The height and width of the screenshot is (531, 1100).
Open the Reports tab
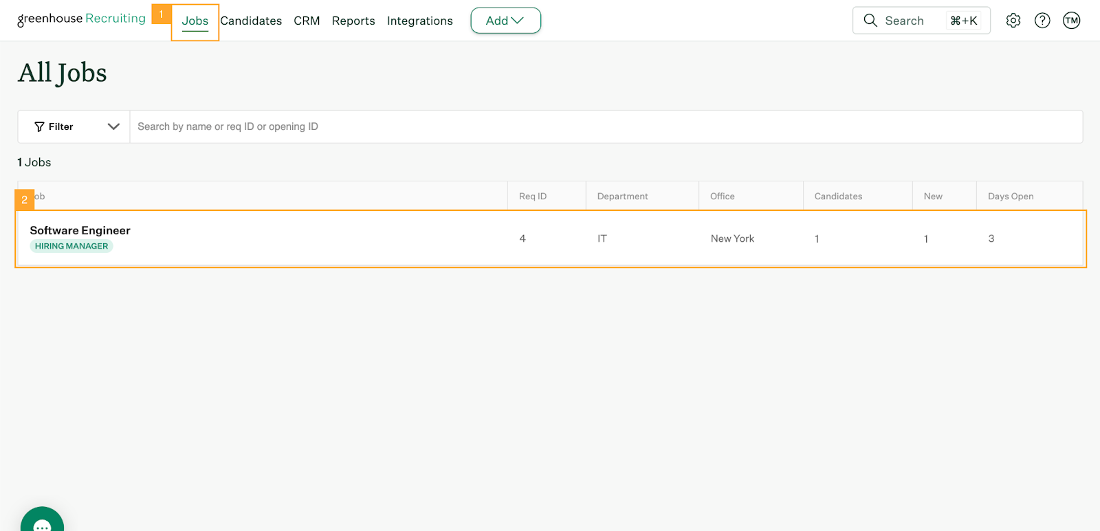[353, 21]
